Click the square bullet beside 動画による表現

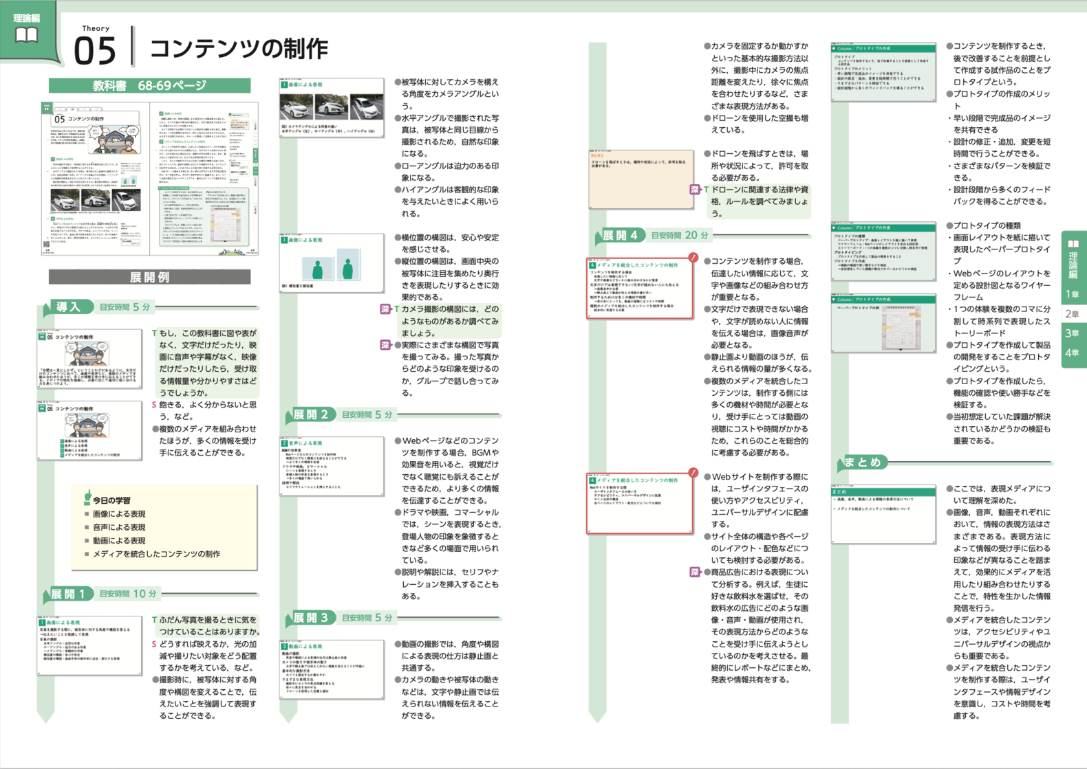(x=87, y=541)
